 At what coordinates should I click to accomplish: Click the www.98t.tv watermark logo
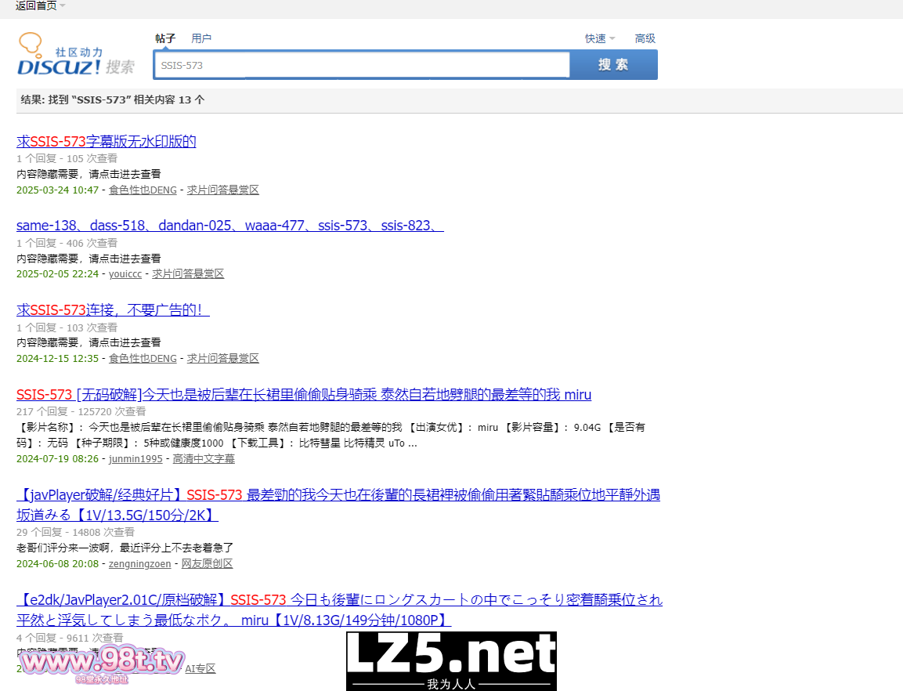pos(103,663)
